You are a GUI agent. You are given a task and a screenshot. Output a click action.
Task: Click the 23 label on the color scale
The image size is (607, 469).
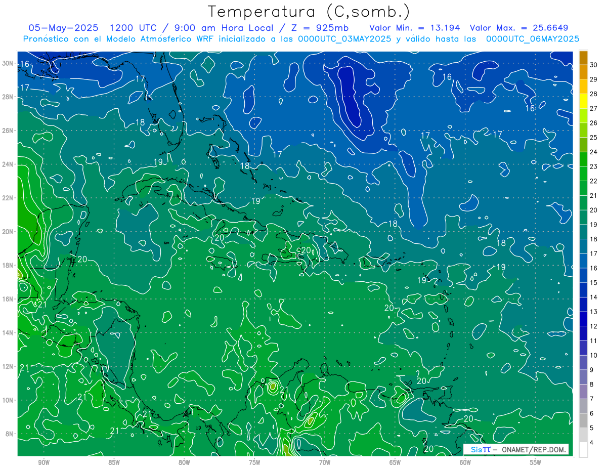[594, 166]
